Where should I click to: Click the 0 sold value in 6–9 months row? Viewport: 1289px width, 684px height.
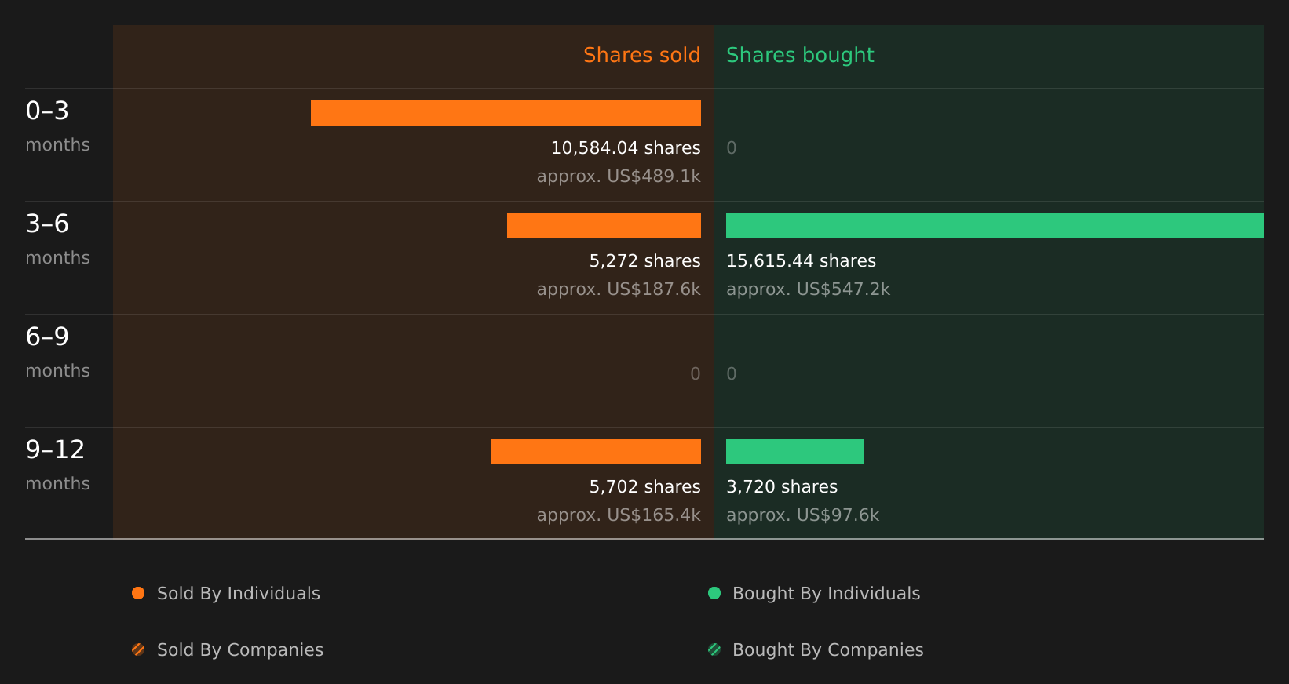click(696, 373)
